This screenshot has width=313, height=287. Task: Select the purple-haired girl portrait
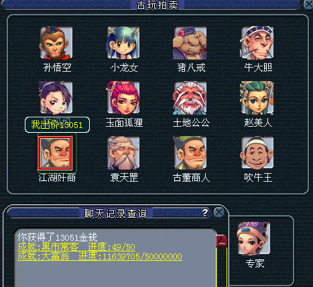click(56, 98)
